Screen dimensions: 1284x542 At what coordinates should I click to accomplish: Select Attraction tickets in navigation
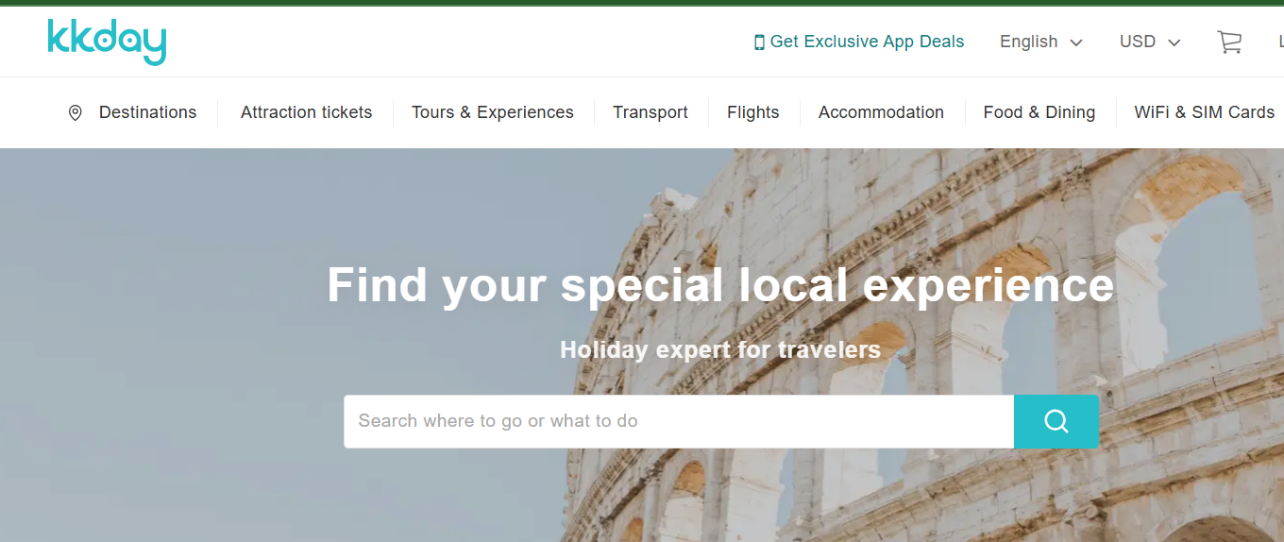click(306, 112)
